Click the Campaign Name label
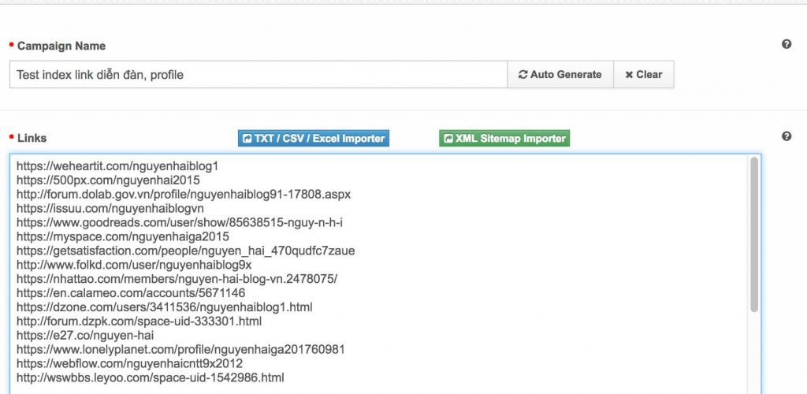The height and width of the screenshot is (394, 807). tap(61, 46)
